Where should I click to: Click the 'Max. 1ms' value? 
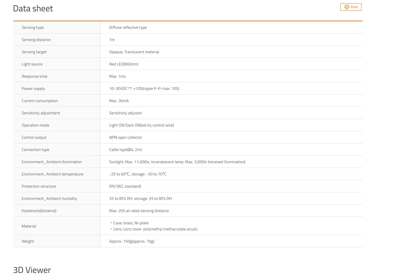(118, 77)
